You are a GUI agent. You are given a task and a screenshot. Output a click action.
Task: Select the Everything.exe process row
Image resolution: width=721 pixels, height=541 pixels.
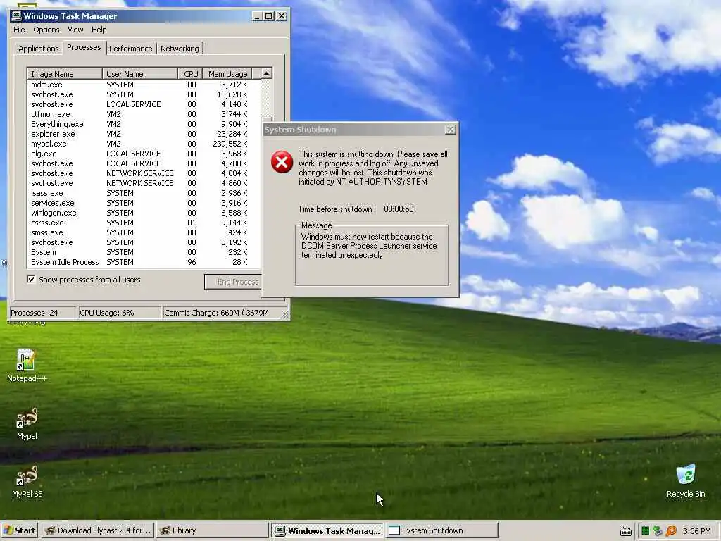144,124
